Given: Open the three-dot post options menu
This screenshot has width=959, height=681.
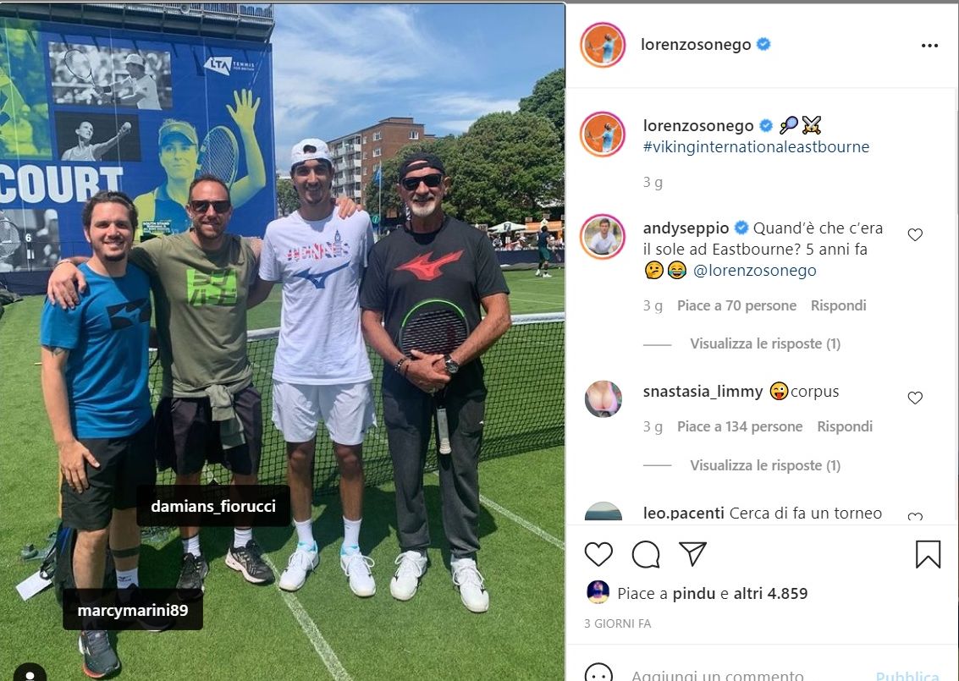Looking at the screenshot, I should pos(929,45).
